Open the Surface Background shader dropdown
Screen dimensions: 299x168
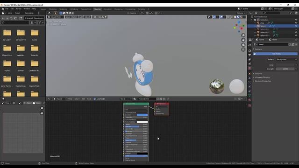tap(286, 59)
